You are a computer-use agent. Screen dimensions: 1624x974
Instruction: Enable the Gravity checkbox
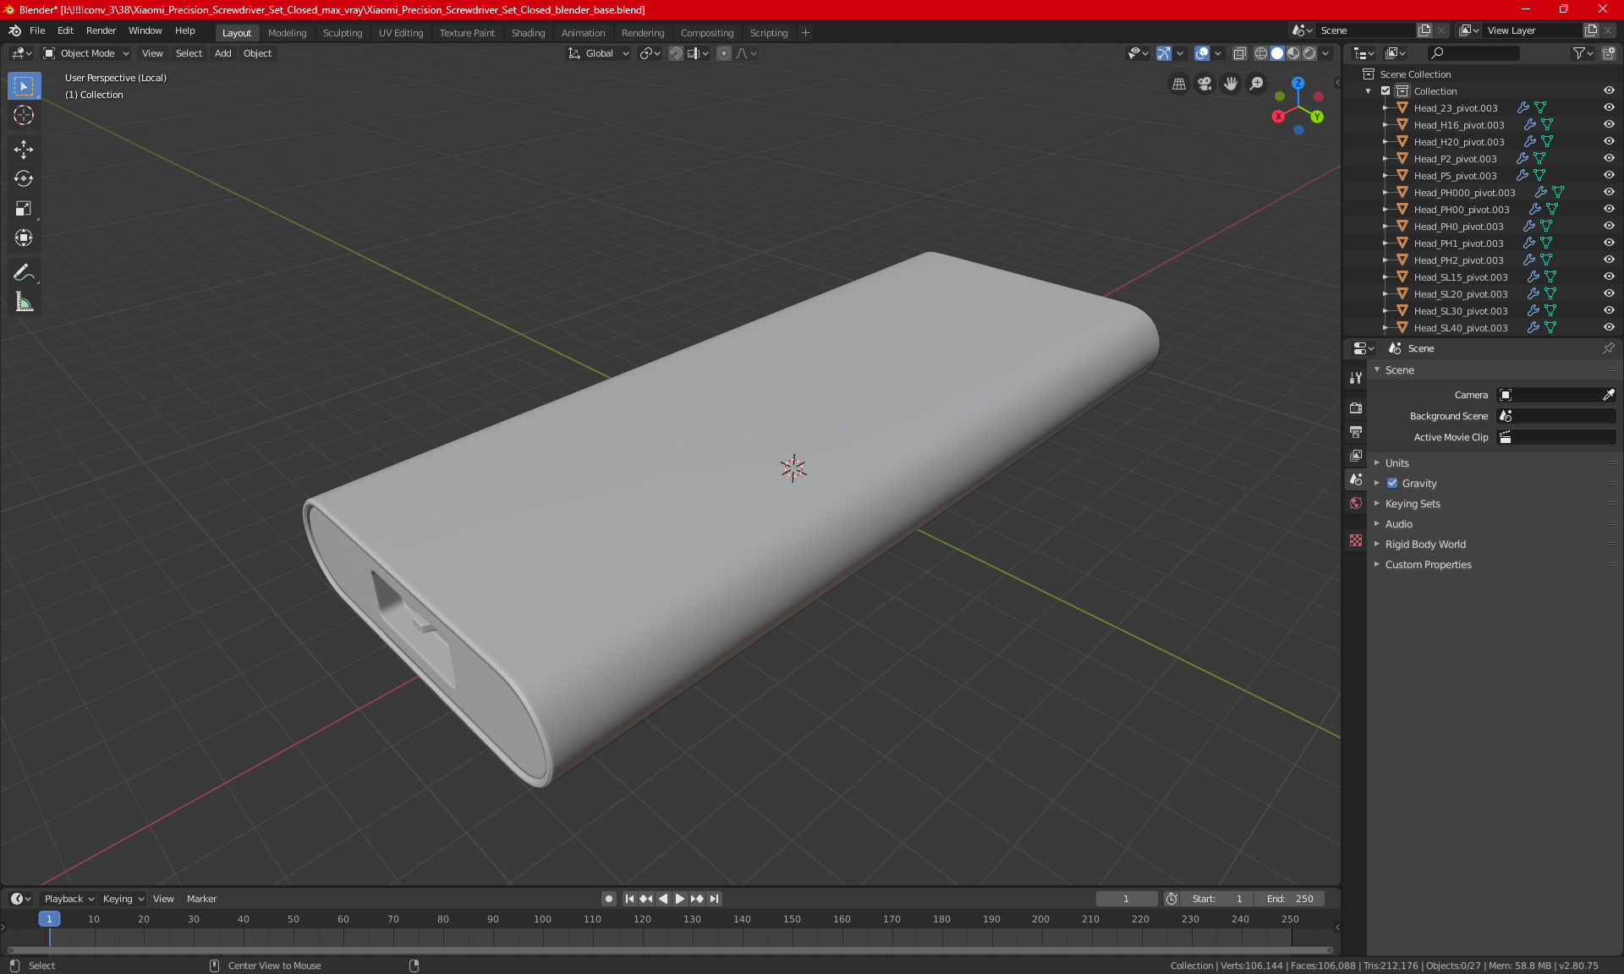click(1392, 484)
